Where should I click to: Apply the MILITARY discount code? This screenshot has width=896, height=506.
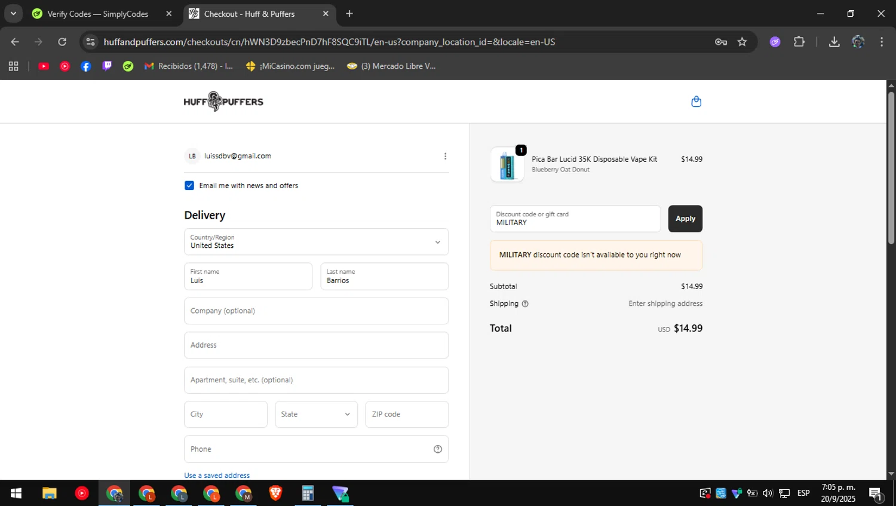click(685, 219)
